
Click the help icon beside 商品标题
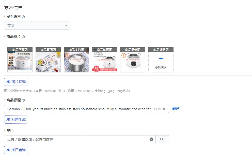[23, 100]
